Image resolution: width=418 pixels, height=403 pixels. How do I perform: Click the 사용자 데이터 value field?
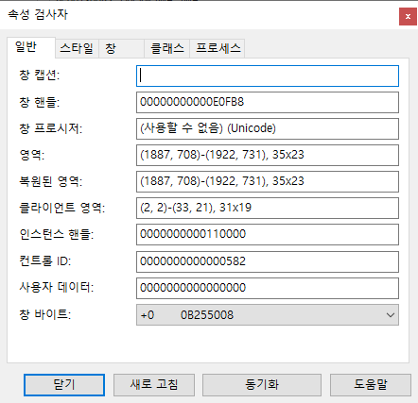[x=268, y=288]
